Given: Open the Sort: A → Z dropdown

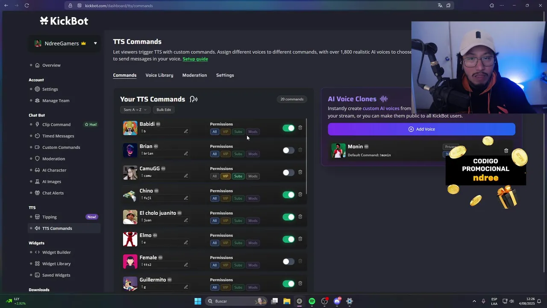Looking at the screenshot, I should tap(135, 110).
